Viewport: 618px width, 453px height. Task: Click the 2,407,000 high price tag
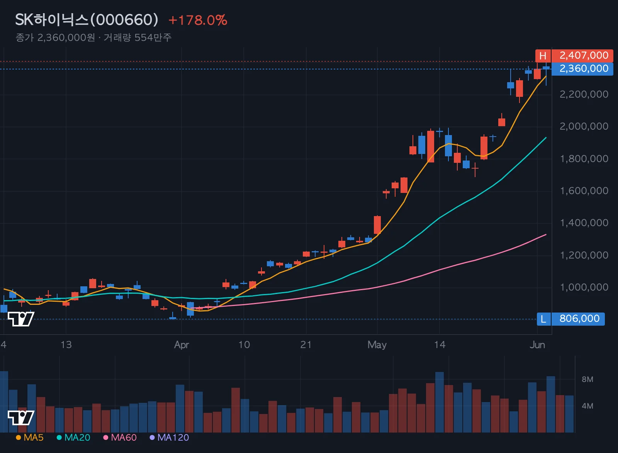582,56
